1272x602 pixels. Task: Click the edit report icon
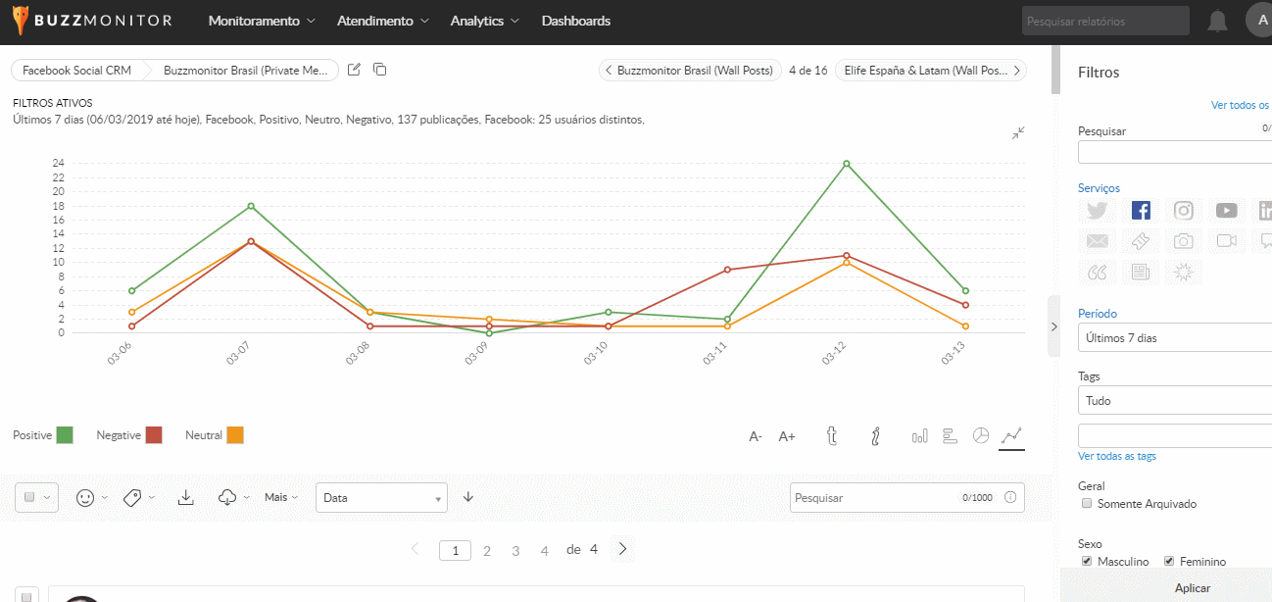355,70
